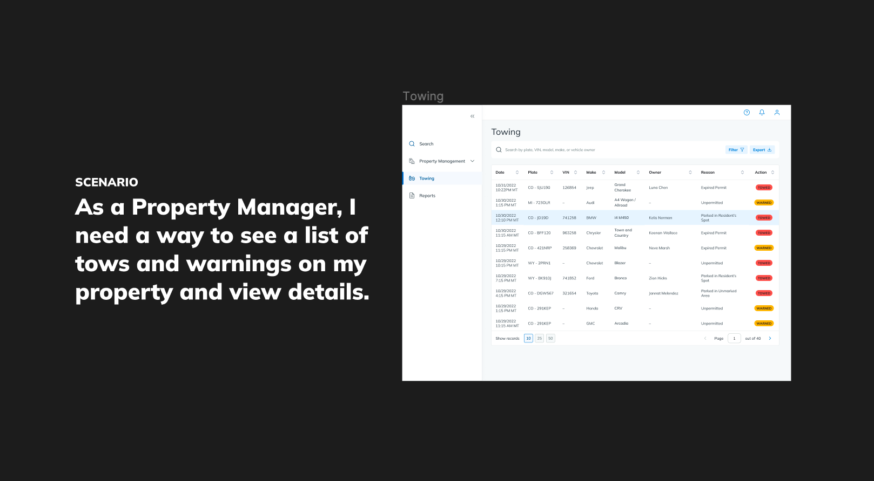Image resolution: width=874 pixels, height=481 pixels.
Task: Sort table by Owner column arrows
Action: pos(690,173)
